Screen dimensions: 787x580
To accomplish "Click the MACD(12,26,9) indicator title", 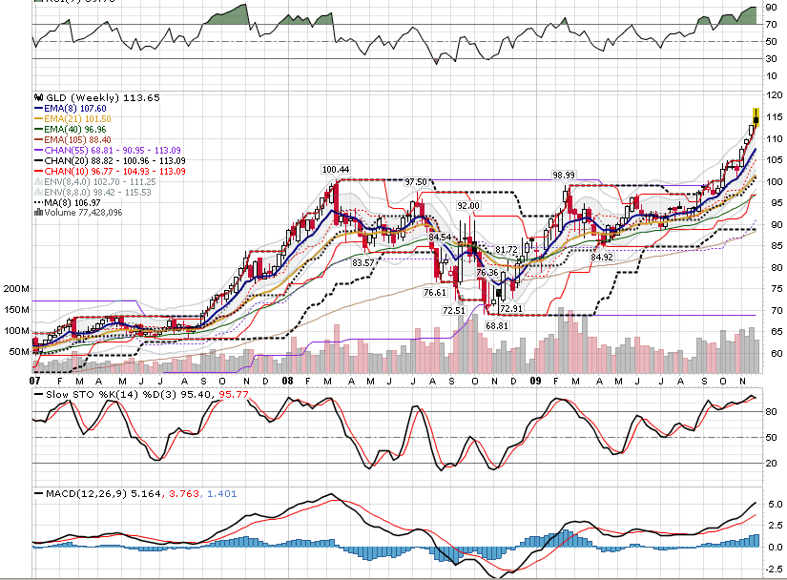I will pyautogui.click(x=86, y=494).
